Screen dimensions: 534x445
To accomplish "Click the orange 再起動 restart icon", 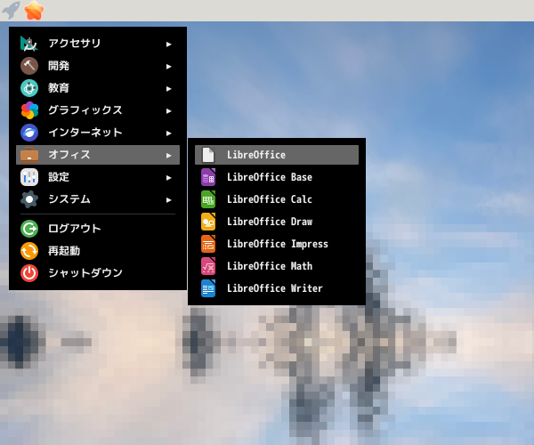I will coord(29,251).
